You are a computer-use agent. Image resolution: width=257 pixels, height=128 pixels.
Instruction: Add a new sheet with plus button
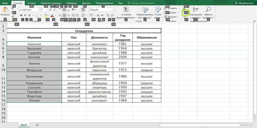point(37,125)
